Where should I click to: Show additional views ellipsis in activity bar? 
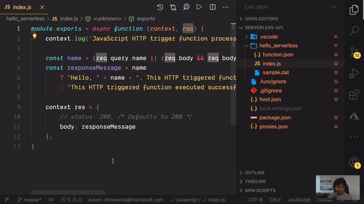[354, 137]
